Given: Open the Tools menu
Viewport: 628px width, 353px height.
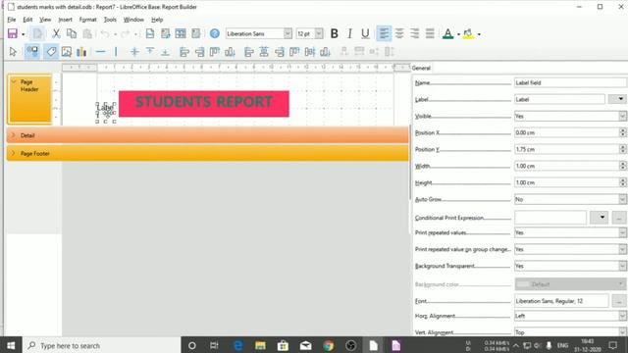Looking at the screenshot, I should pos(110,20).
